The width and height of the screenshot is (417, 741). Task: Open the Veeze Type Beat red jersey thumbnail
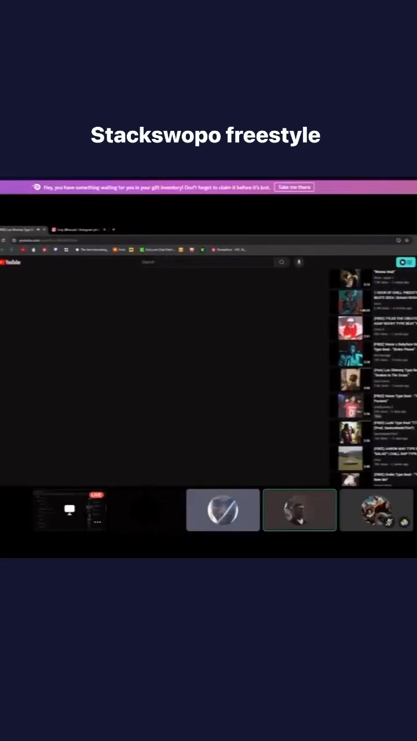pos(350,406)
